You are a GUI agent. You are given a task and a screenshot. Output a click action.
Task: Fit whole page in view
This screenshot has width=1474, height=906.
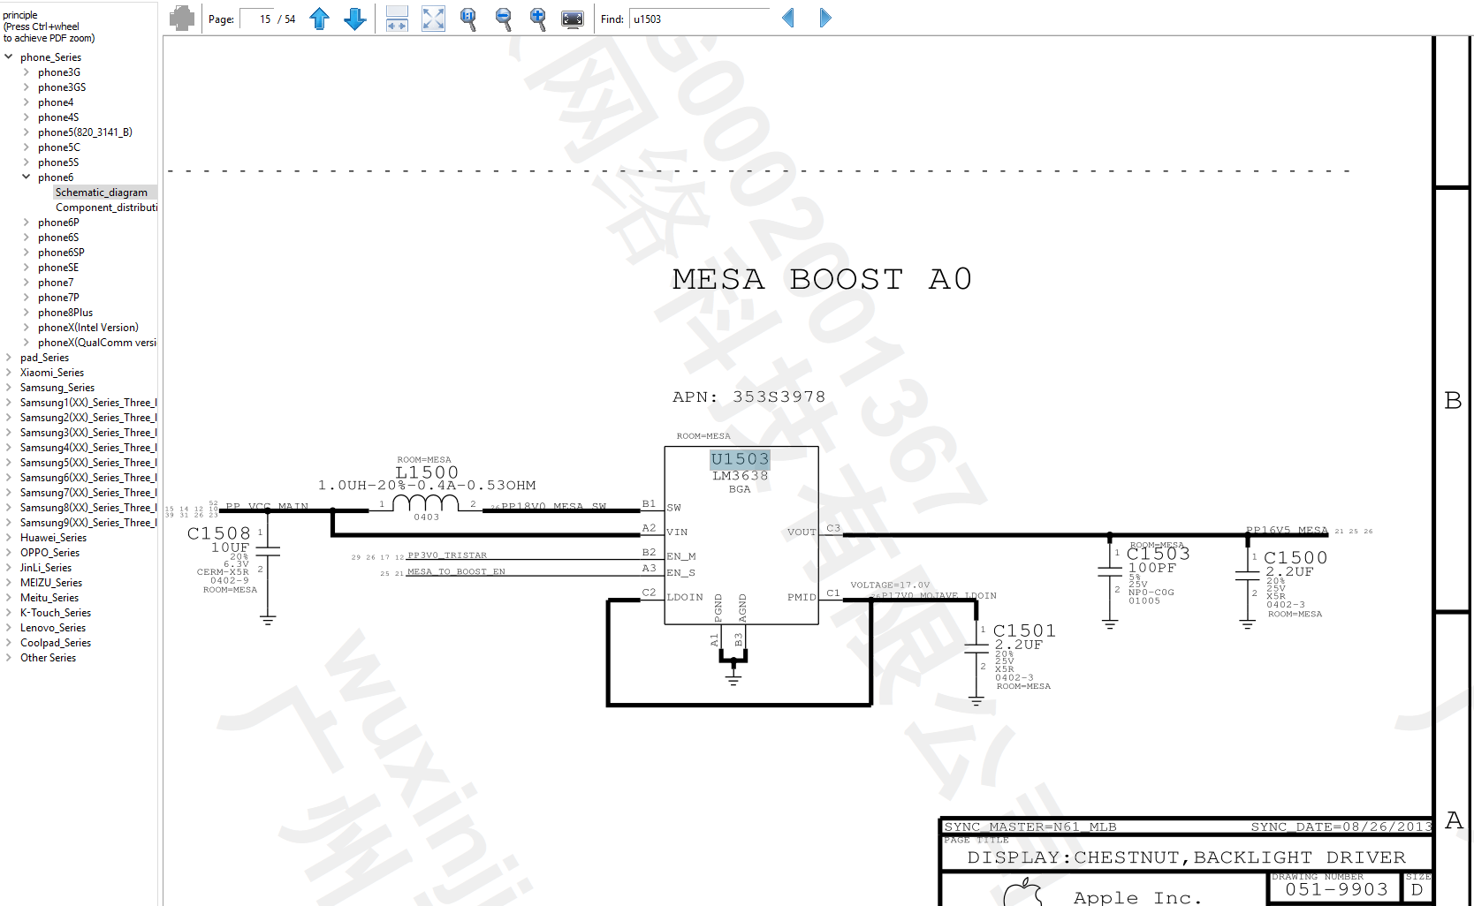[x=433, y=19]
